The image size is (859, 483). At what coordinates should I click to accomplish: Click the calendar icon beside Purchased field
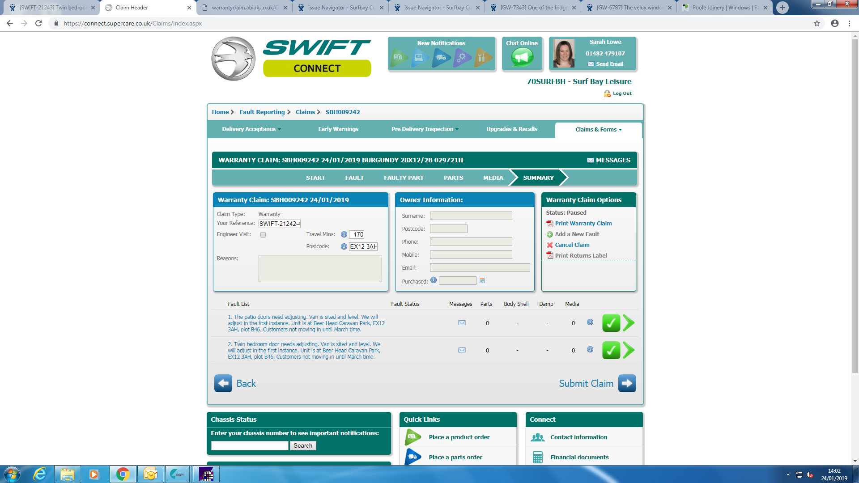[482, 280]
